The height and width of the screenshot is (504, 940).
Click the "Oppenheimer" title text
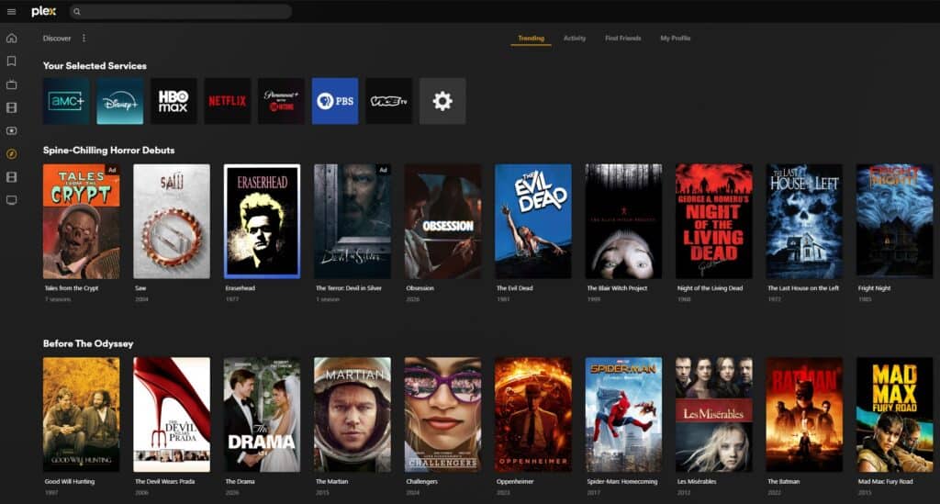point(515,482)
